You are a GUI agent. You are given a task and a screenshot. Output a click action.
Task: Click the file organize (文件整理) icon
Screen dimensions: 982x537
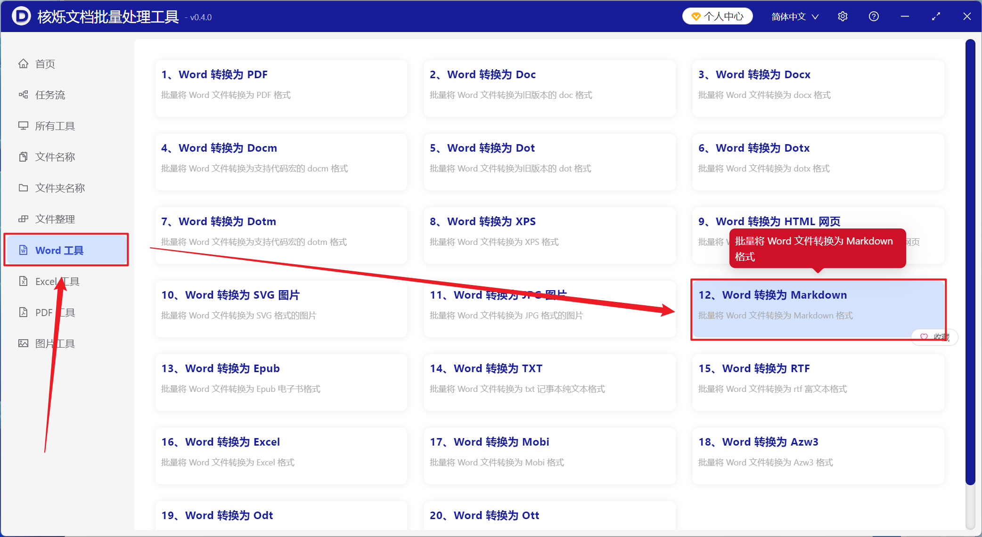[23, 219]
